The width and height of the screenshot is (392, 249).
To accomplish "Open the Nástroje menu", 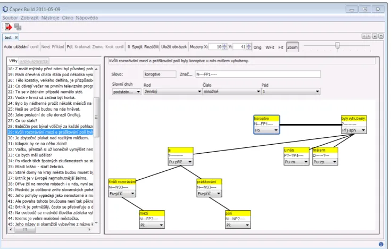I will coord(50,18).
